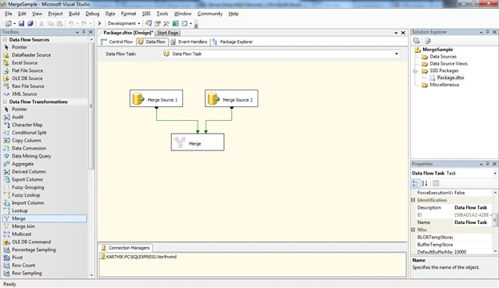
Task: Click Alphabetical sort icon in Properties
Action: click(425, 183)
